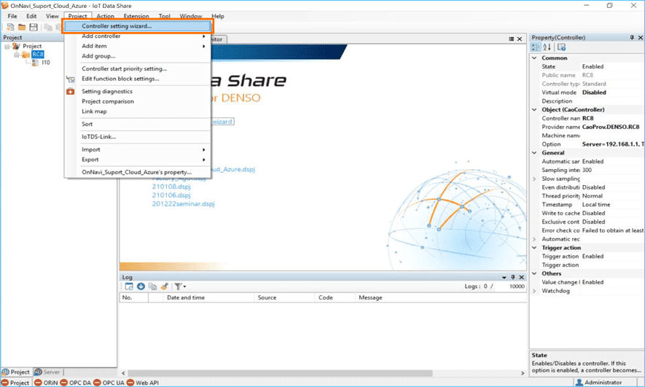645x387 pixels.
Task: Expand the Watchdog property row
Action: coord(534,291)
